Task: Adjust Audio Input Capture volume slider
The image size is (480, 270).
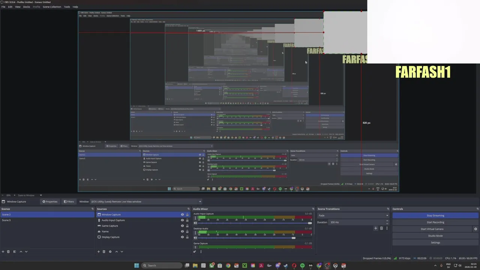Action: point(255,223)
